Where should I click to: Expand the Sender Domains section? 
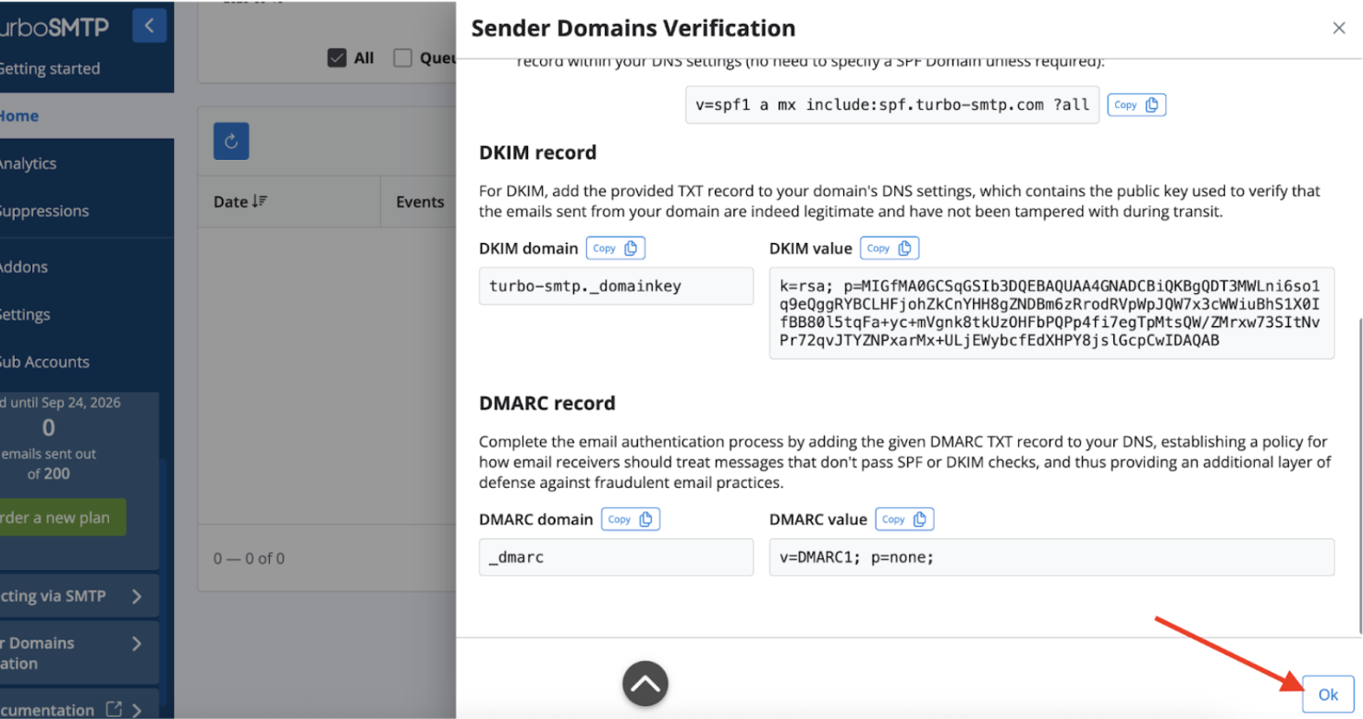136,643
